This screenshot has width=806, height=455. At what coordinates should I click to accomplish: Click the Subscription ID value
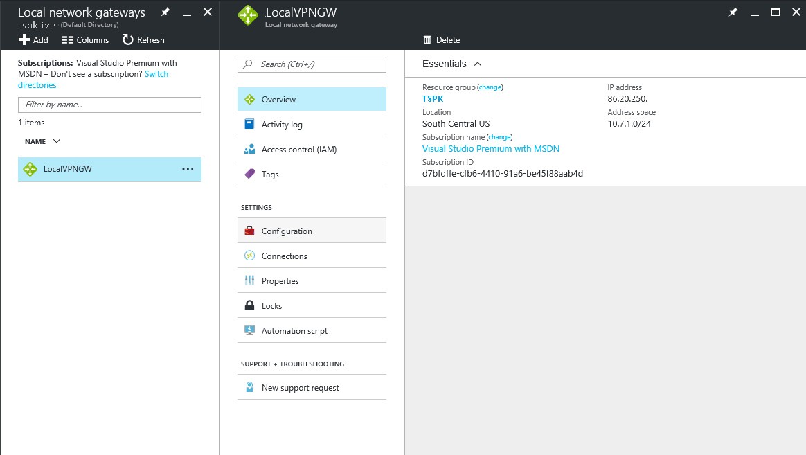503,173
